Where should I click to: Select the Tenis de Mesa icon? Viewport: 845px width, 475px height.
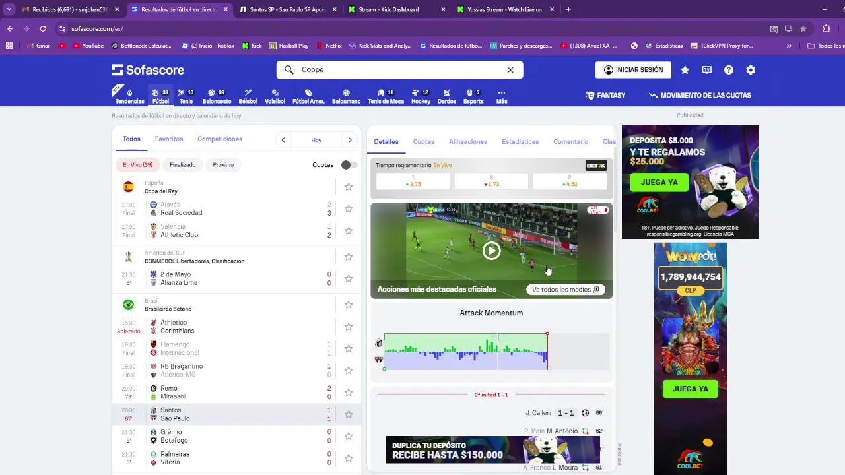(x=386, y=96)
